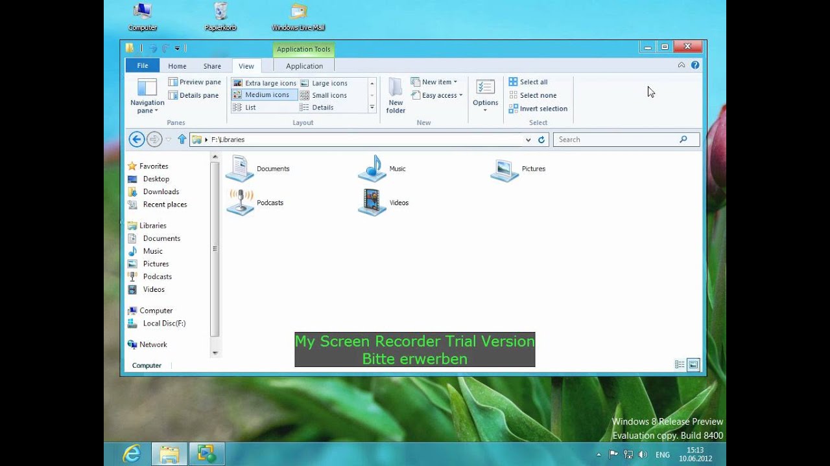Image resolution: width=830 pixels, height=466 pixels.
Task: Open the recent locations dropdown arrow
Action: (169, 139)
